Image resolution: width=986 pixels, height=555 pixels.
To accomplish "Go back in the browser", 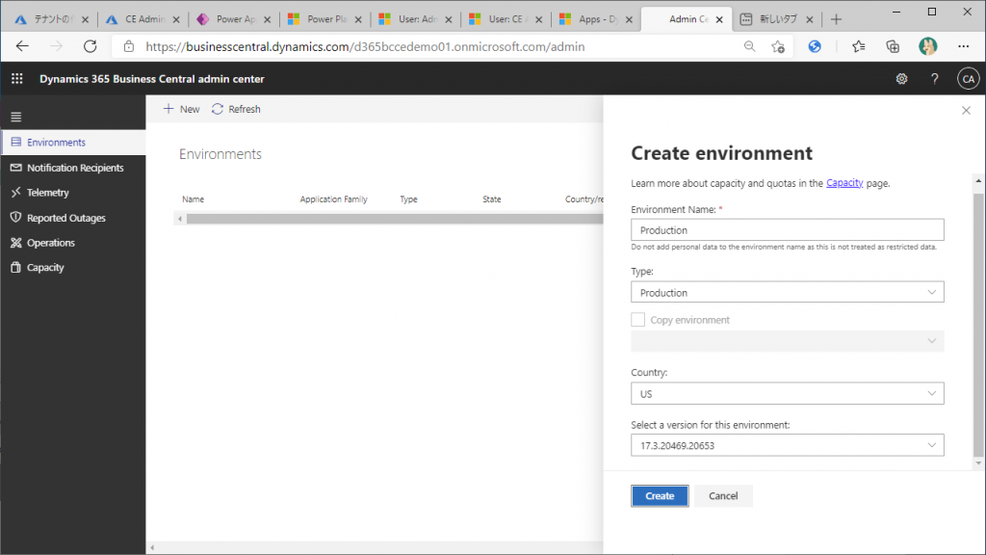I will coord(23,46).
